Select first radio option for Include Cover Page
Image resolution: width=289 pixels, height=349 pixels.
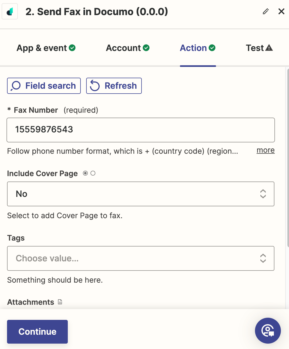[85, 173]
